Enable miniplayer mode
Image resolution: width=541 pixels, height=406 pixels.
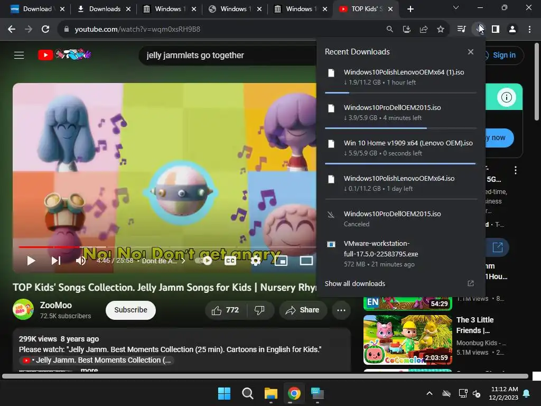click(281, 261)
